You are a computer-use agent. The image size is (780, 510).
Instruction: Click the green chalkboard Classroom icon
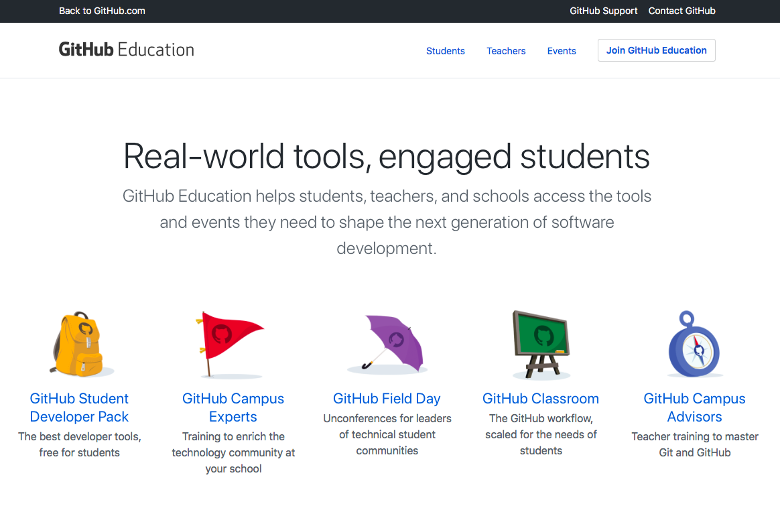click(x=541, y=344)
